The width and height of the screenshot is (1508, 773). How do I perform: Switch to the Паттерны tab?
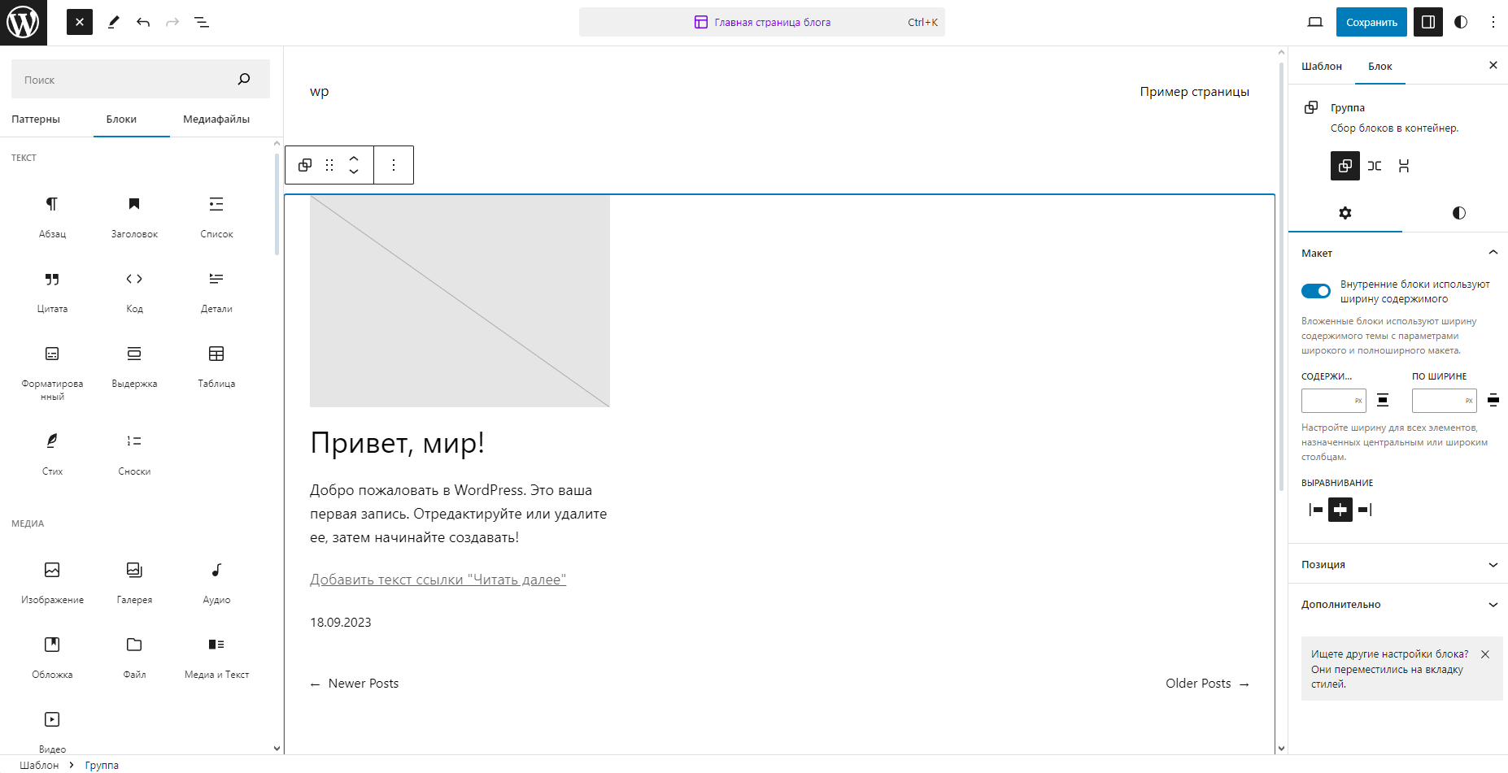[36, 119]
